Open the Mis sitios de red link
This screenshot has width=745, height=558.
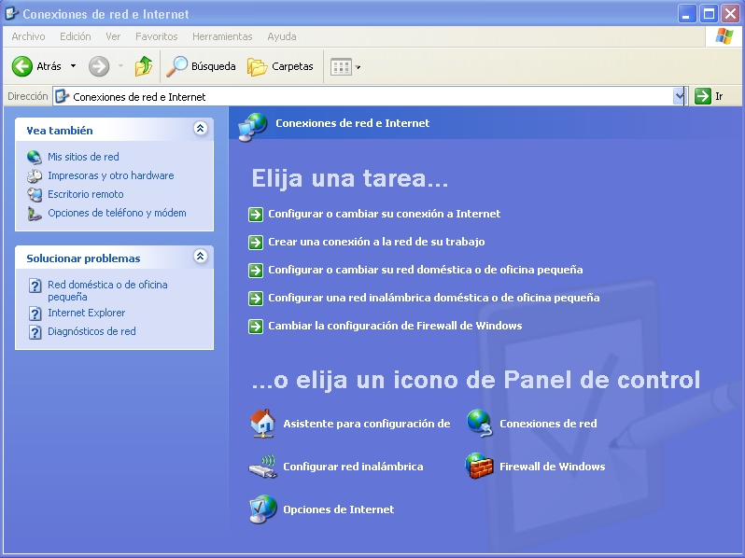[x=83, y=157]
